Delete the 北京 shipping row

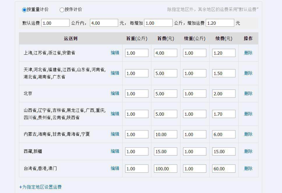tap(248, 93)
